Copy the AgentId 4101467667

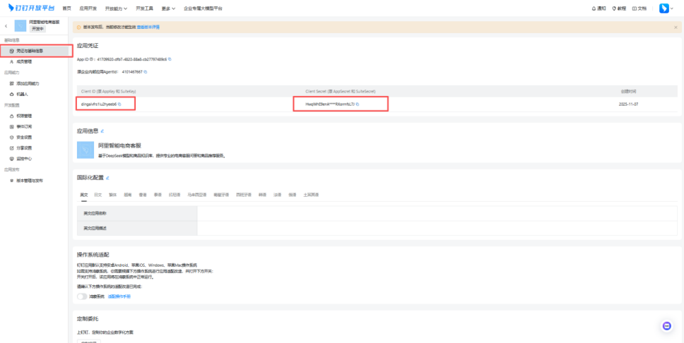(146, 72)
